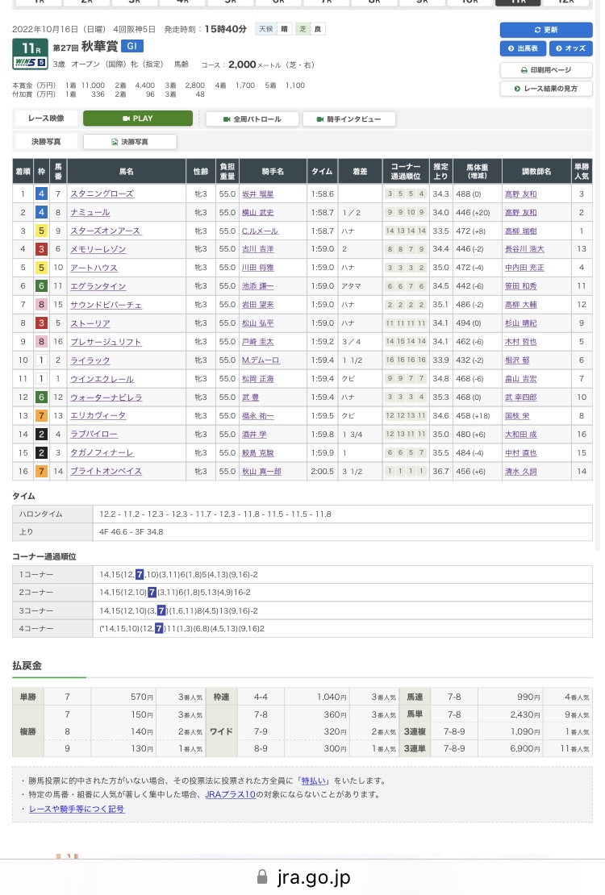Play the race video with PLAY
605x895 pixels.
pos(138,119)
